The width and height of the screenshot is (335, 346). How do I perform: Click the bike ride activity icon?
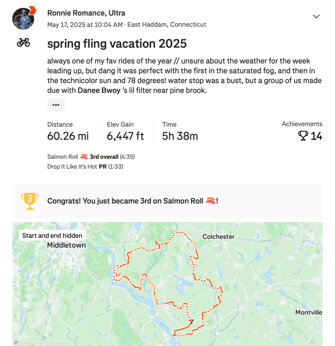pos(23,43)
